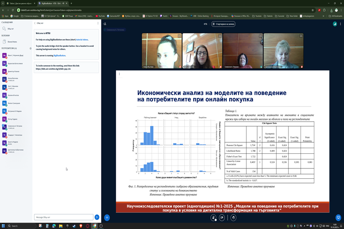The height and width of the screenshot is (229, 344).
Task: Open Windows Start menu on taskbar
Action: click(x=4, y=226)
